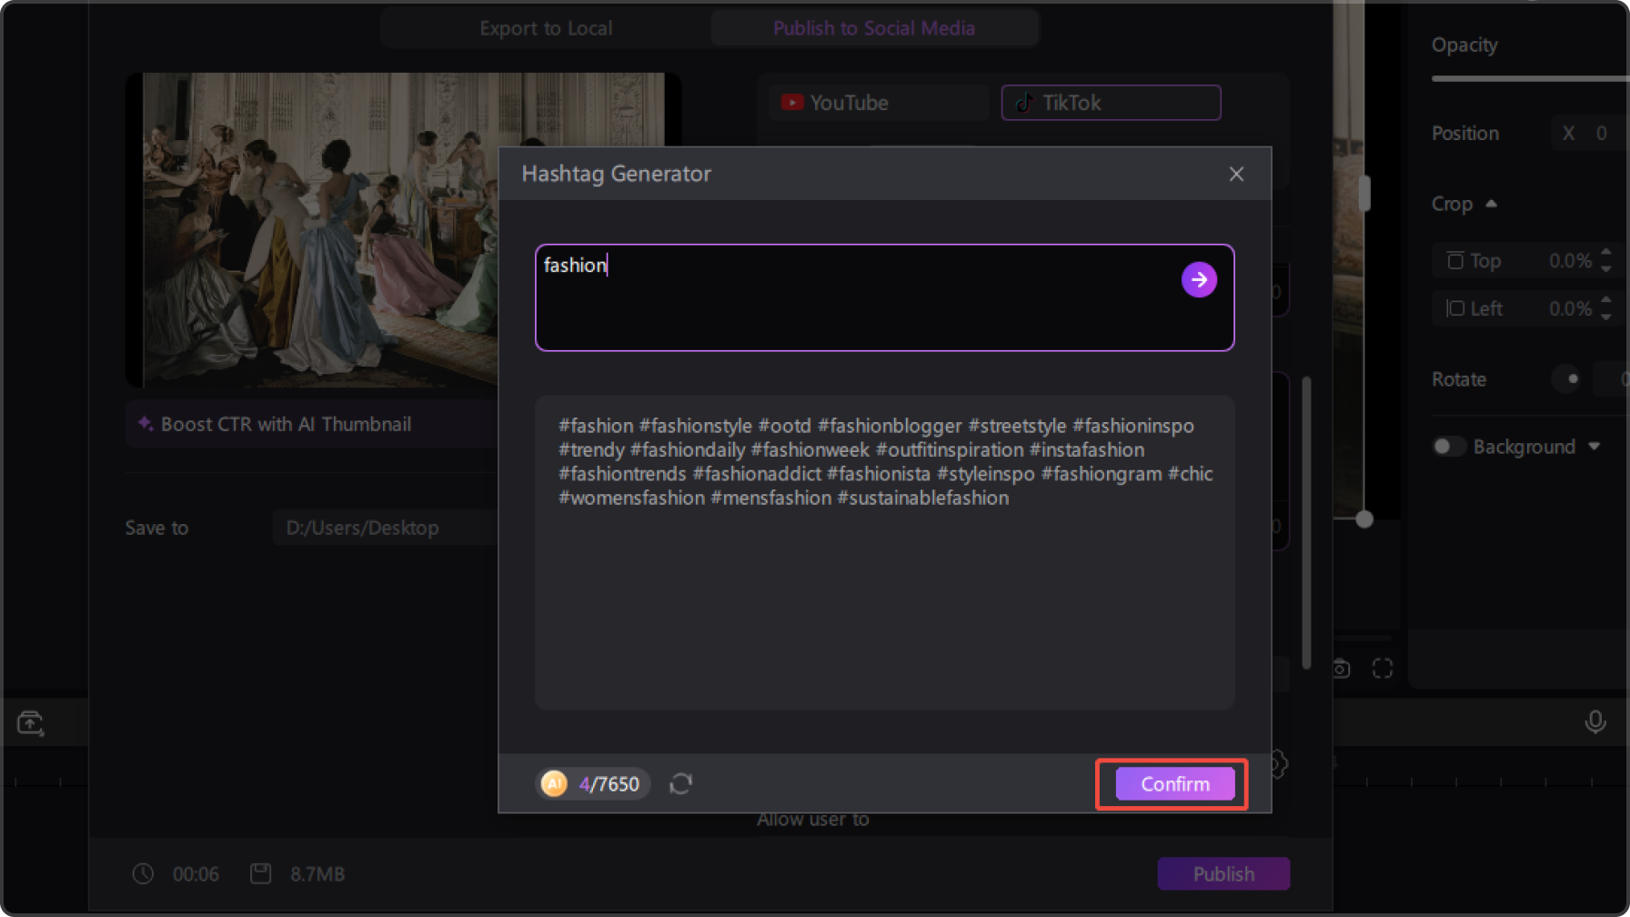Toggle fullscreen preview icon

click(1383, 669)
